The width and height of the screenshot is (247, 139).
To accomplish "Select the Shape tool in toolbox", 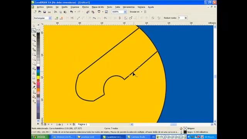I will [34, 31].
